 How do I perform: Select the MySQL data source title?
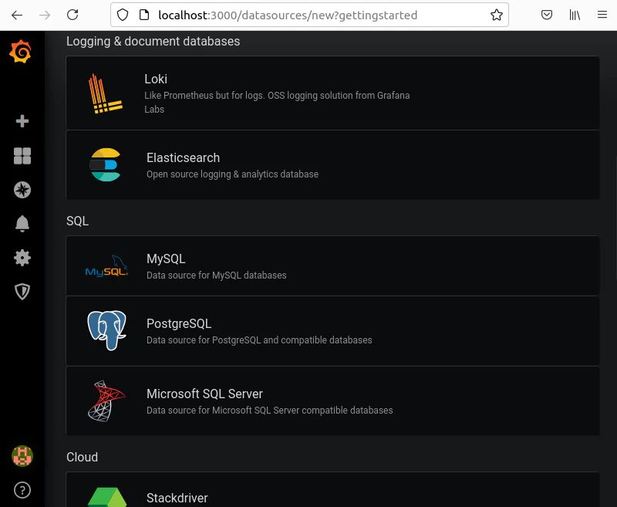166,259
